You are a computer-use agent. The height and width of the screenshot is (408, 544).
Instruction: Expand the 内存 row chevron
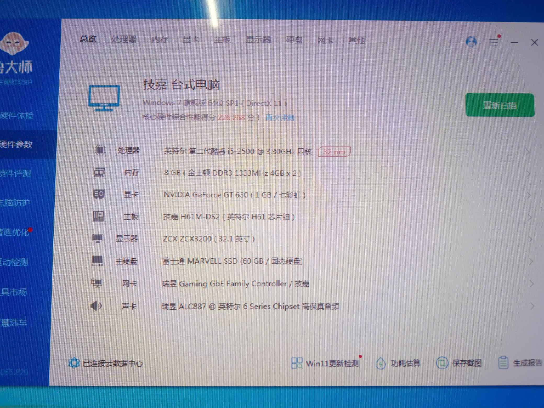click(528, 174)
